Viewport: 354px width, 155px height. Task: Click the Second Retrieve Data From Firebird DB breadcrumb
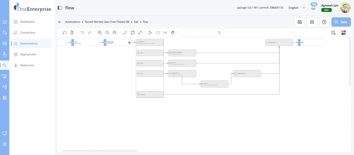[107, 22]
